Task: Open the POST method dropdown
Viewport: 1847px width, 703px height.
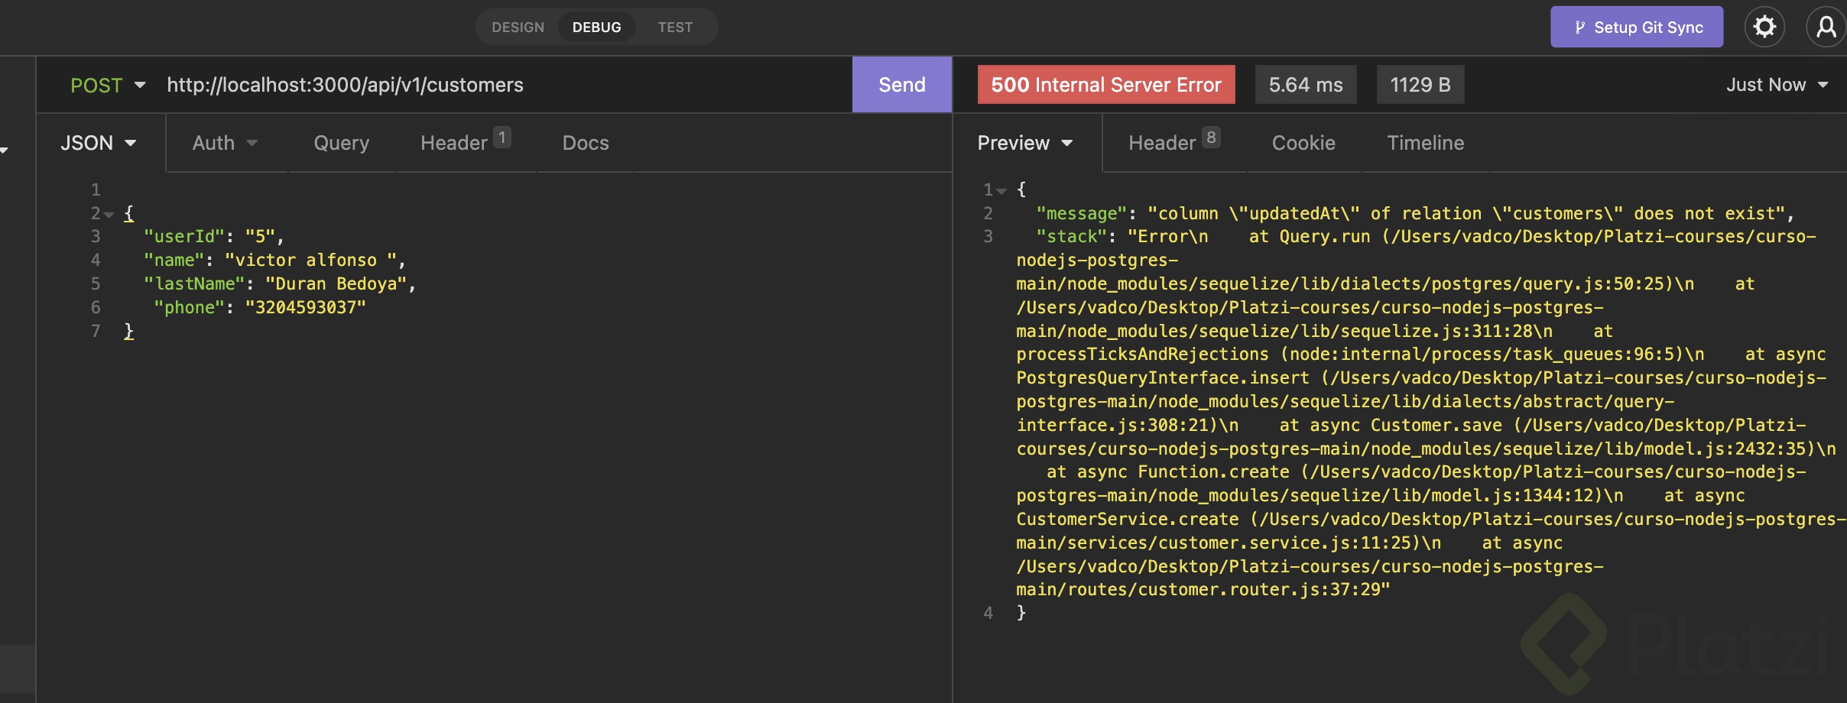Action: coord(108,85)
